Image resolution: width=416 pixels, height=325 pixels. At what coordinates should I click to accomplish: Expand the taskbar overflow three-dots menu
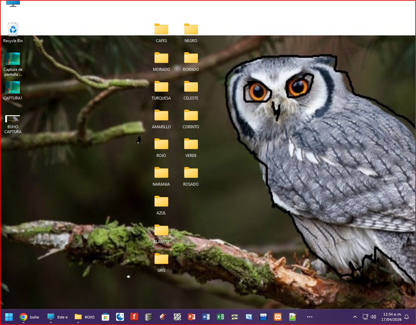coord(310,317)
